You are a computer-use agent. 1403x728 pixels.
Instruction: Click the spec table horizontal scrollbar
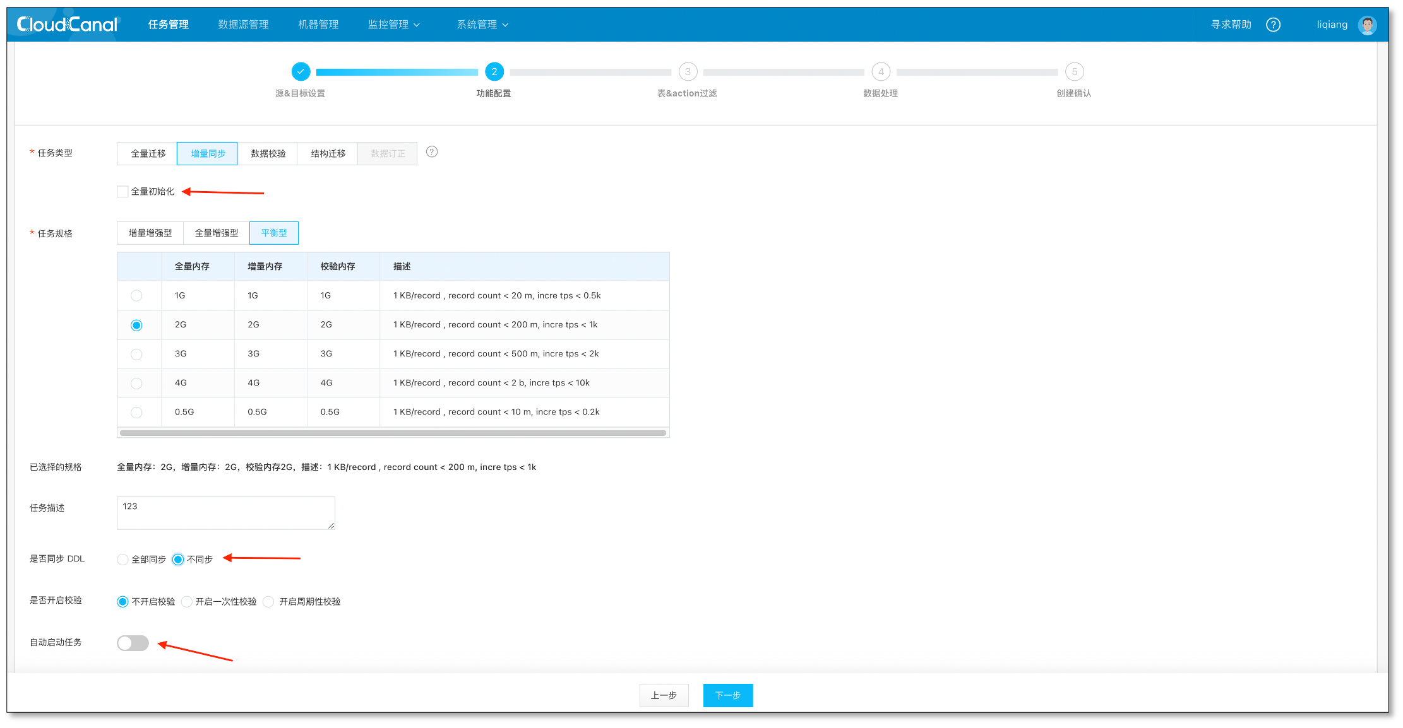click(393, 433)
